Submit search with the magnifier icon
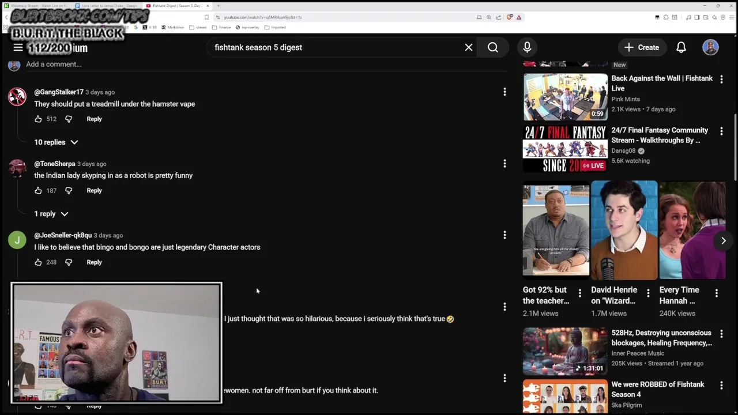The image size is (738, 415). 493,47
